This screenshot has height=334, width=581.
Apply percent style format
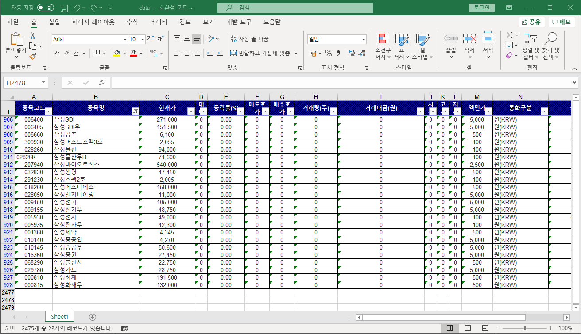pos(329,53)
